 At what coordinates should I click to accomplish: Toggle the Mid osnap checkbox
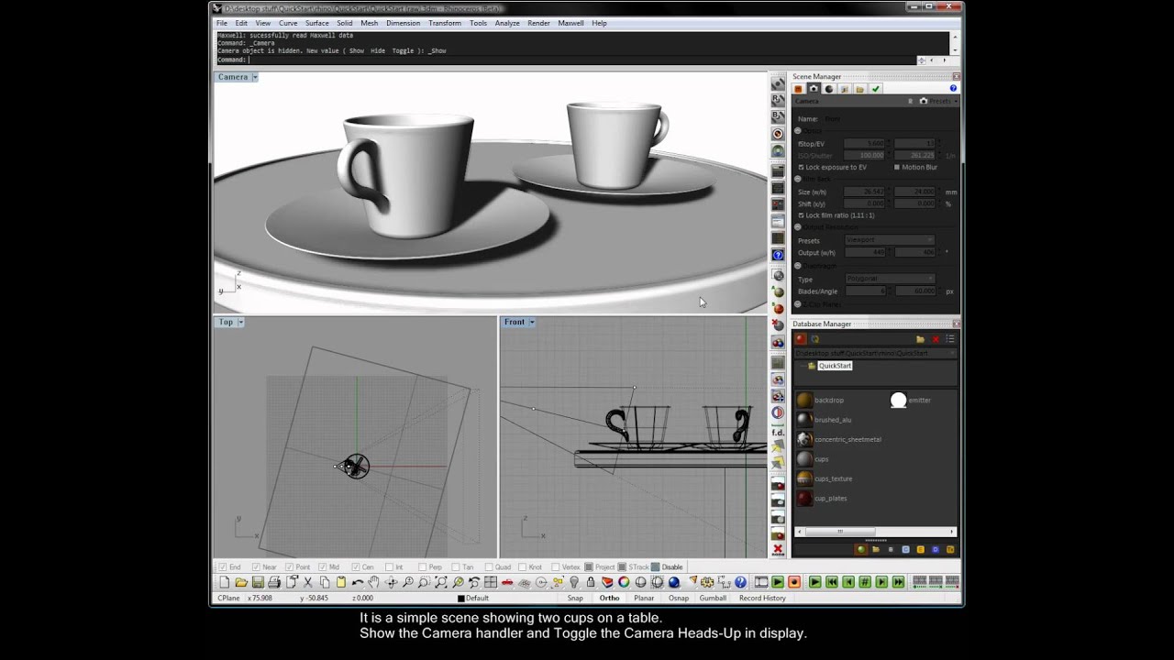pos(323,567)
